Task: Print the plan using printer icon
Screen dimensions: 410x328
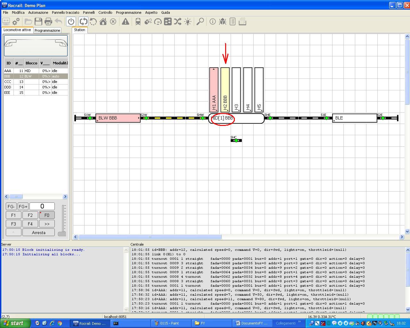Action: (48, 22)
